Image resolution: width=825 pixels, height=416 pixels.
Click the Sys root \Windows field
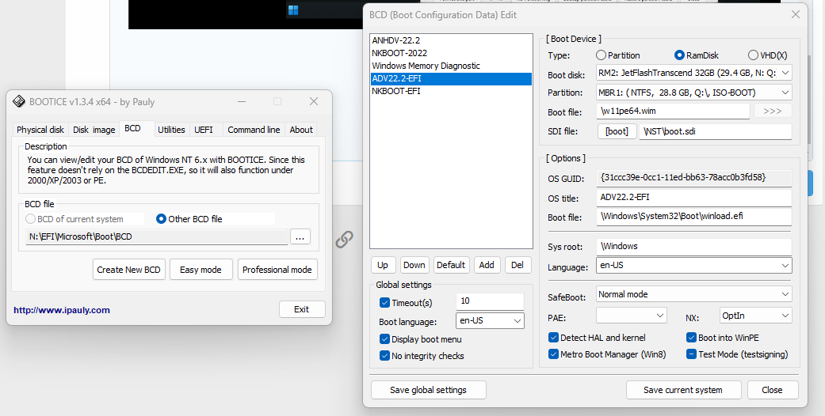[x=694, y=246]
